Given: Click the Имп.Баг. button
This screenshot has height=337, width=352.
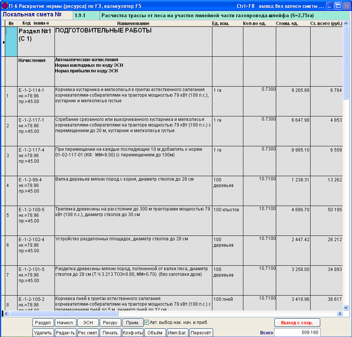Looking at the screenshot, I should [x=178, y=333].
